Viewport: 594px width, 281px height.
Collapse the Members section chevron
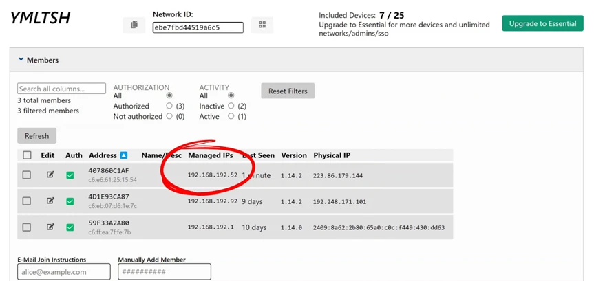click(21, 60)
